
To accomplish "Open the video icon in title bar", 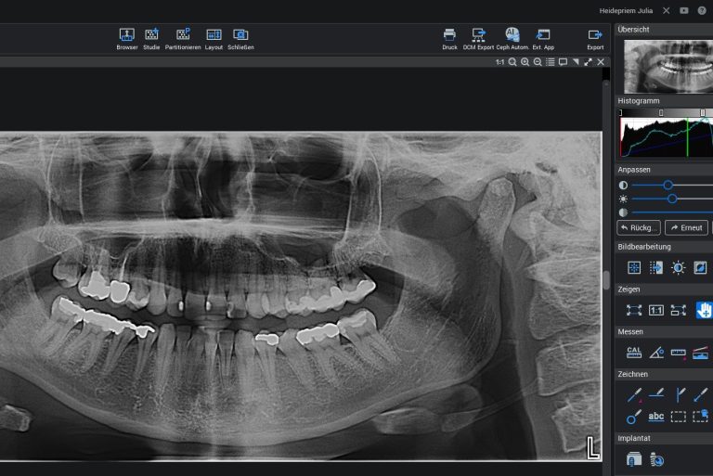I will coord(684,10).
